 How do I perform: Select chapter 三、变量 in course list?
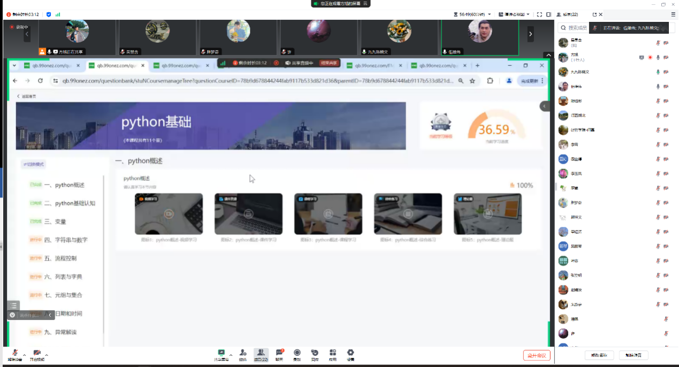60,221
